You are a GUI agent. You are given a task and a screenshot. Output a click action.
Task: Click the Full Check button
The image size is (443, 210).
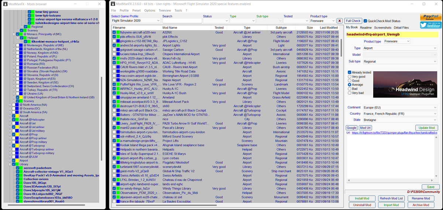353,21
